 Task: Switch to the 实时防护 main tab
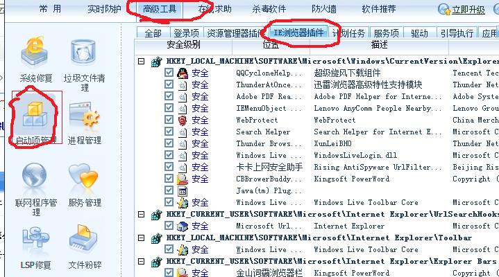pos(104,9)
